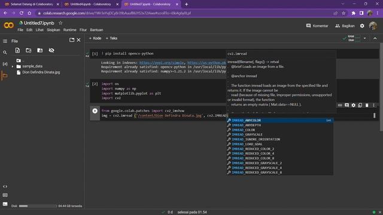Open the Lihat menu

click(x=39, y=30)
